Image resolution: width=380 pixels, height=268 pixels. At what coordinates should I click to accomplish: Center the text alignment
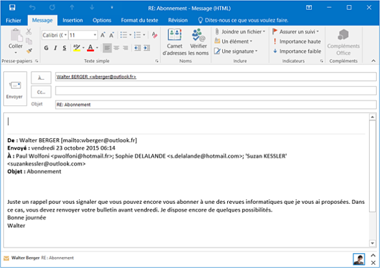116,48
